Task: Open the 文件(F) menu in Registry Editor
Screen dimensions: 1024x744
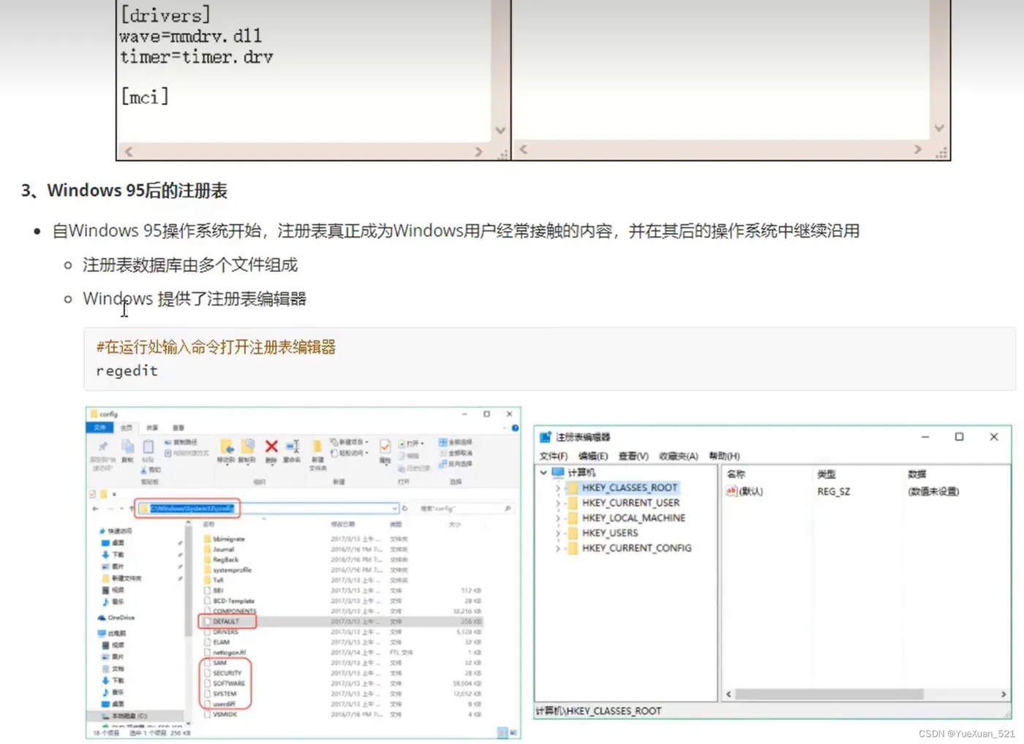Action: (x=554, y=456)
